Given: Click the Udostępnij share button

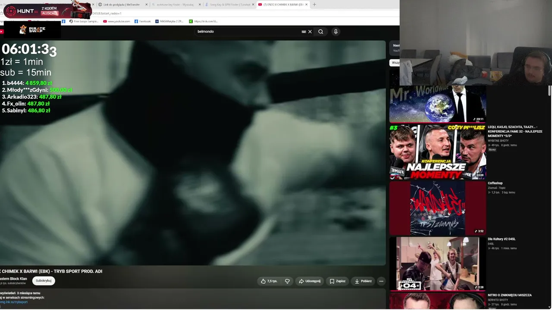Looking at the screenshot, I should 310,281.
